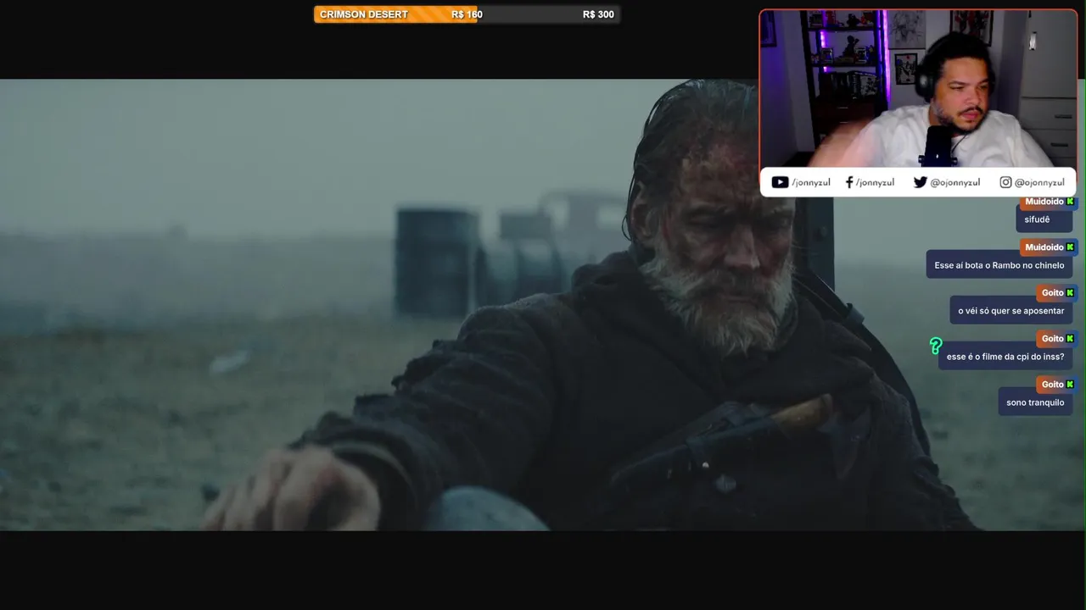Click the green badge beside Muidoido above 'Esse aí bota'

click(x=1071, y=247)
